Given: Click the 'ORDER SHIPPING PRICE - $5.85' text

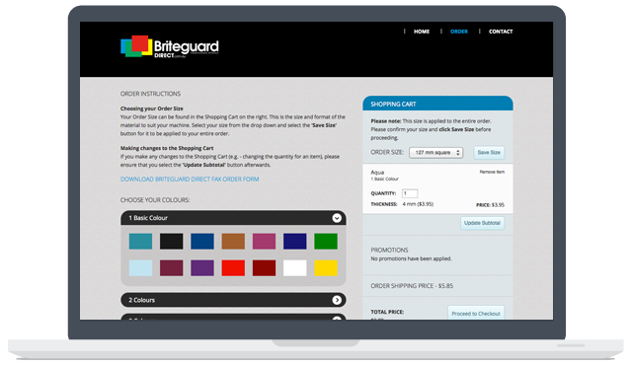Looking at the screenshot, I should 412,286.
